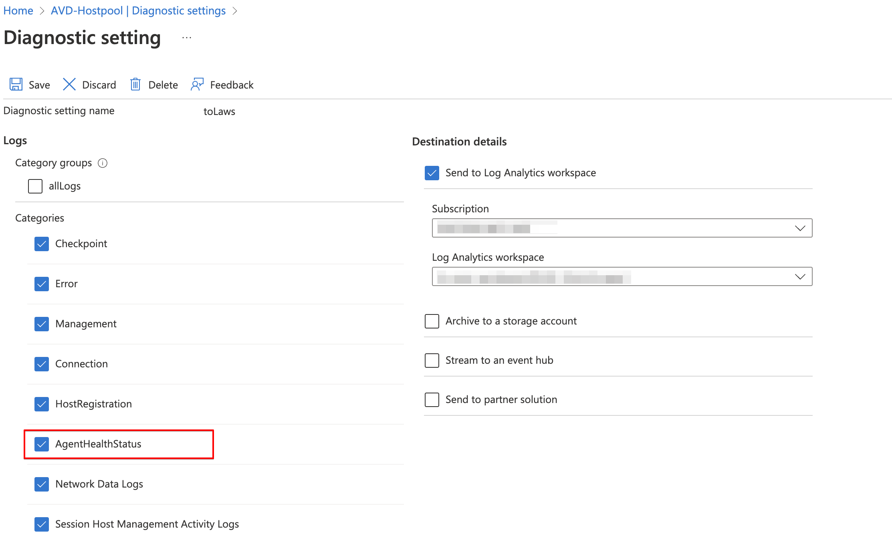The image size is (892, 536).
Task: Open AVD-Hostpool Diagnostic settings breadcrumb
Action: point(138,11)
